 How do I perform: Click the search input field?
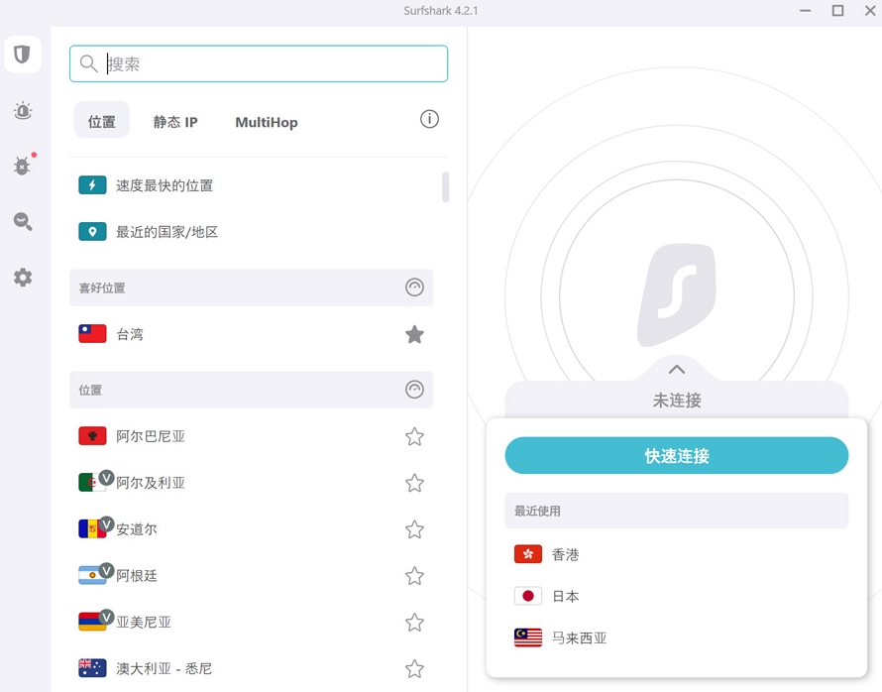pyautogui.click(x=258, y=62)
